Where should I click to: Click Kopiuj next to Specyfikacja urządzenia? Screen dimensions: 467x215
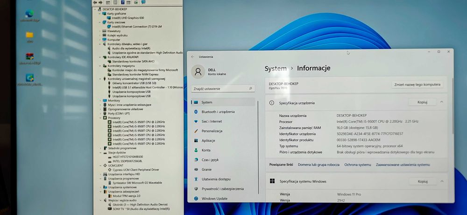click(x=422, y=102)
